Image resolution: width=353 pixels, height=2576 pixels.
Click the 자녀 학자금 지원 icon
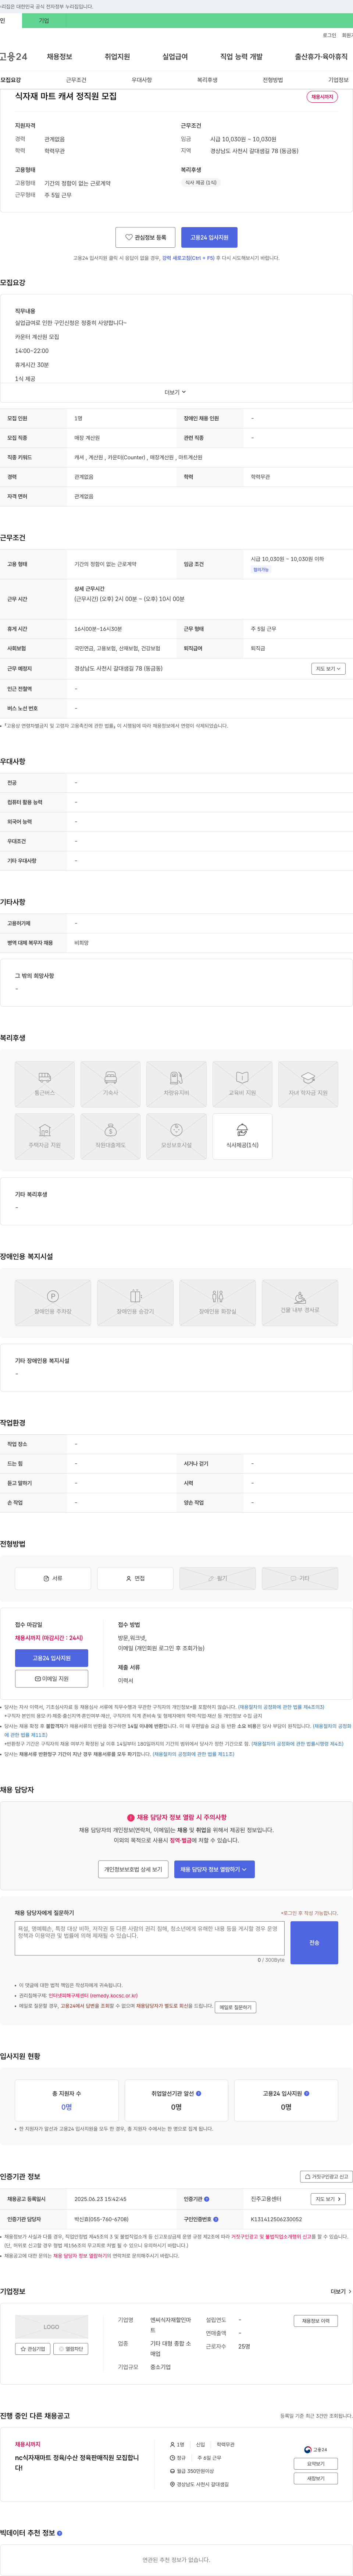point(308,1084)
